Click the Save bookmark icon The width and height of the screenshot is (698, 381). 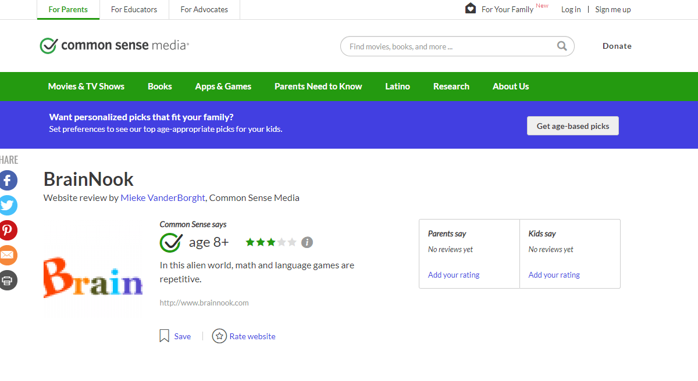click(x=165, y=336)
